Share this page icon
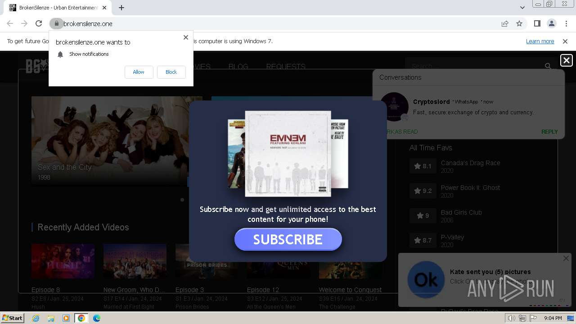This screenshot has width=576, height=324. tap(505, 23)
